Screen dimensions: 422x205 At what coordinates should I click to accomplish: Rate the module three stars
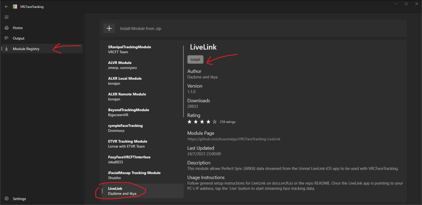[x=202, y=122]
